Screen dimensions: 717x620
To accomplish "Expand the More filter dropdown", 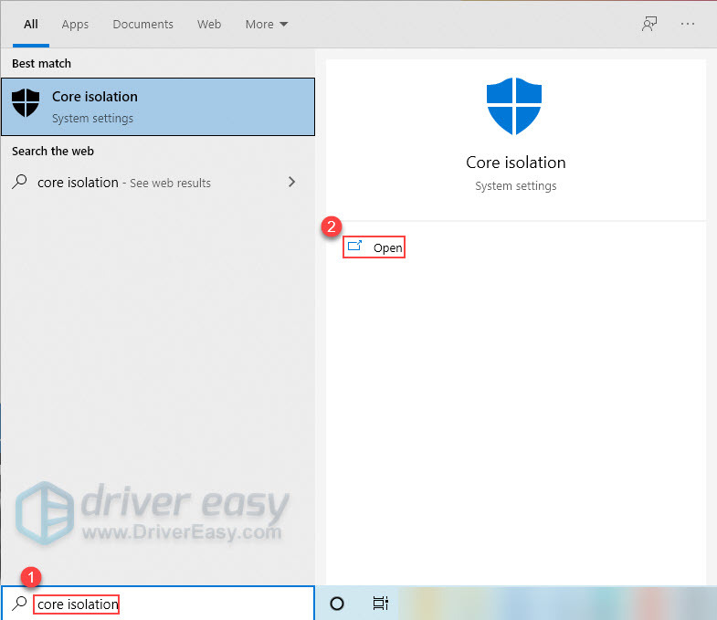I will coord(267,25).
